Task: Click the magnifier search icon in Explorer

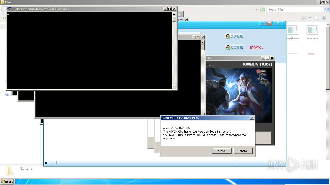Action: [x=326, y=10]
